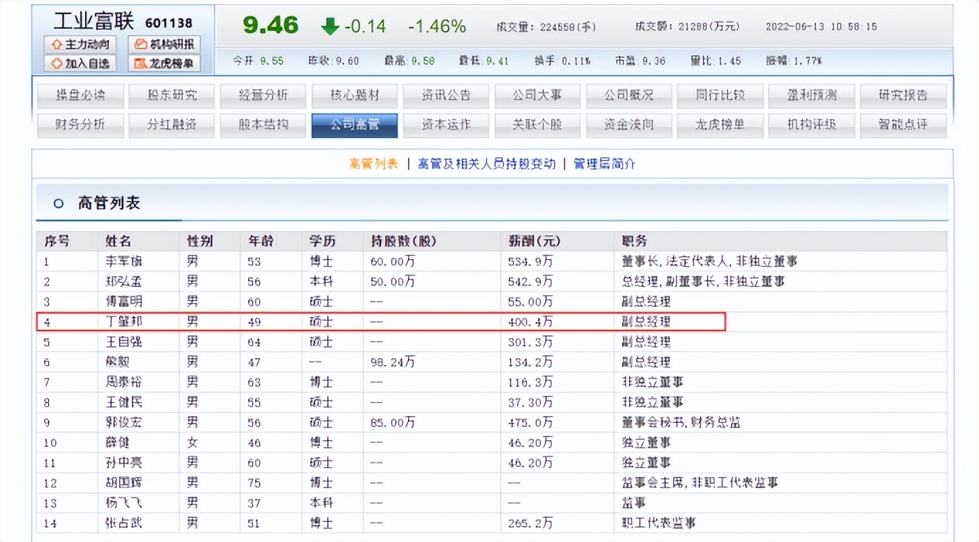Open the 机构研报 button
Image resolution: width=979 pixels, height=542 pixels.
coord(164,45)
